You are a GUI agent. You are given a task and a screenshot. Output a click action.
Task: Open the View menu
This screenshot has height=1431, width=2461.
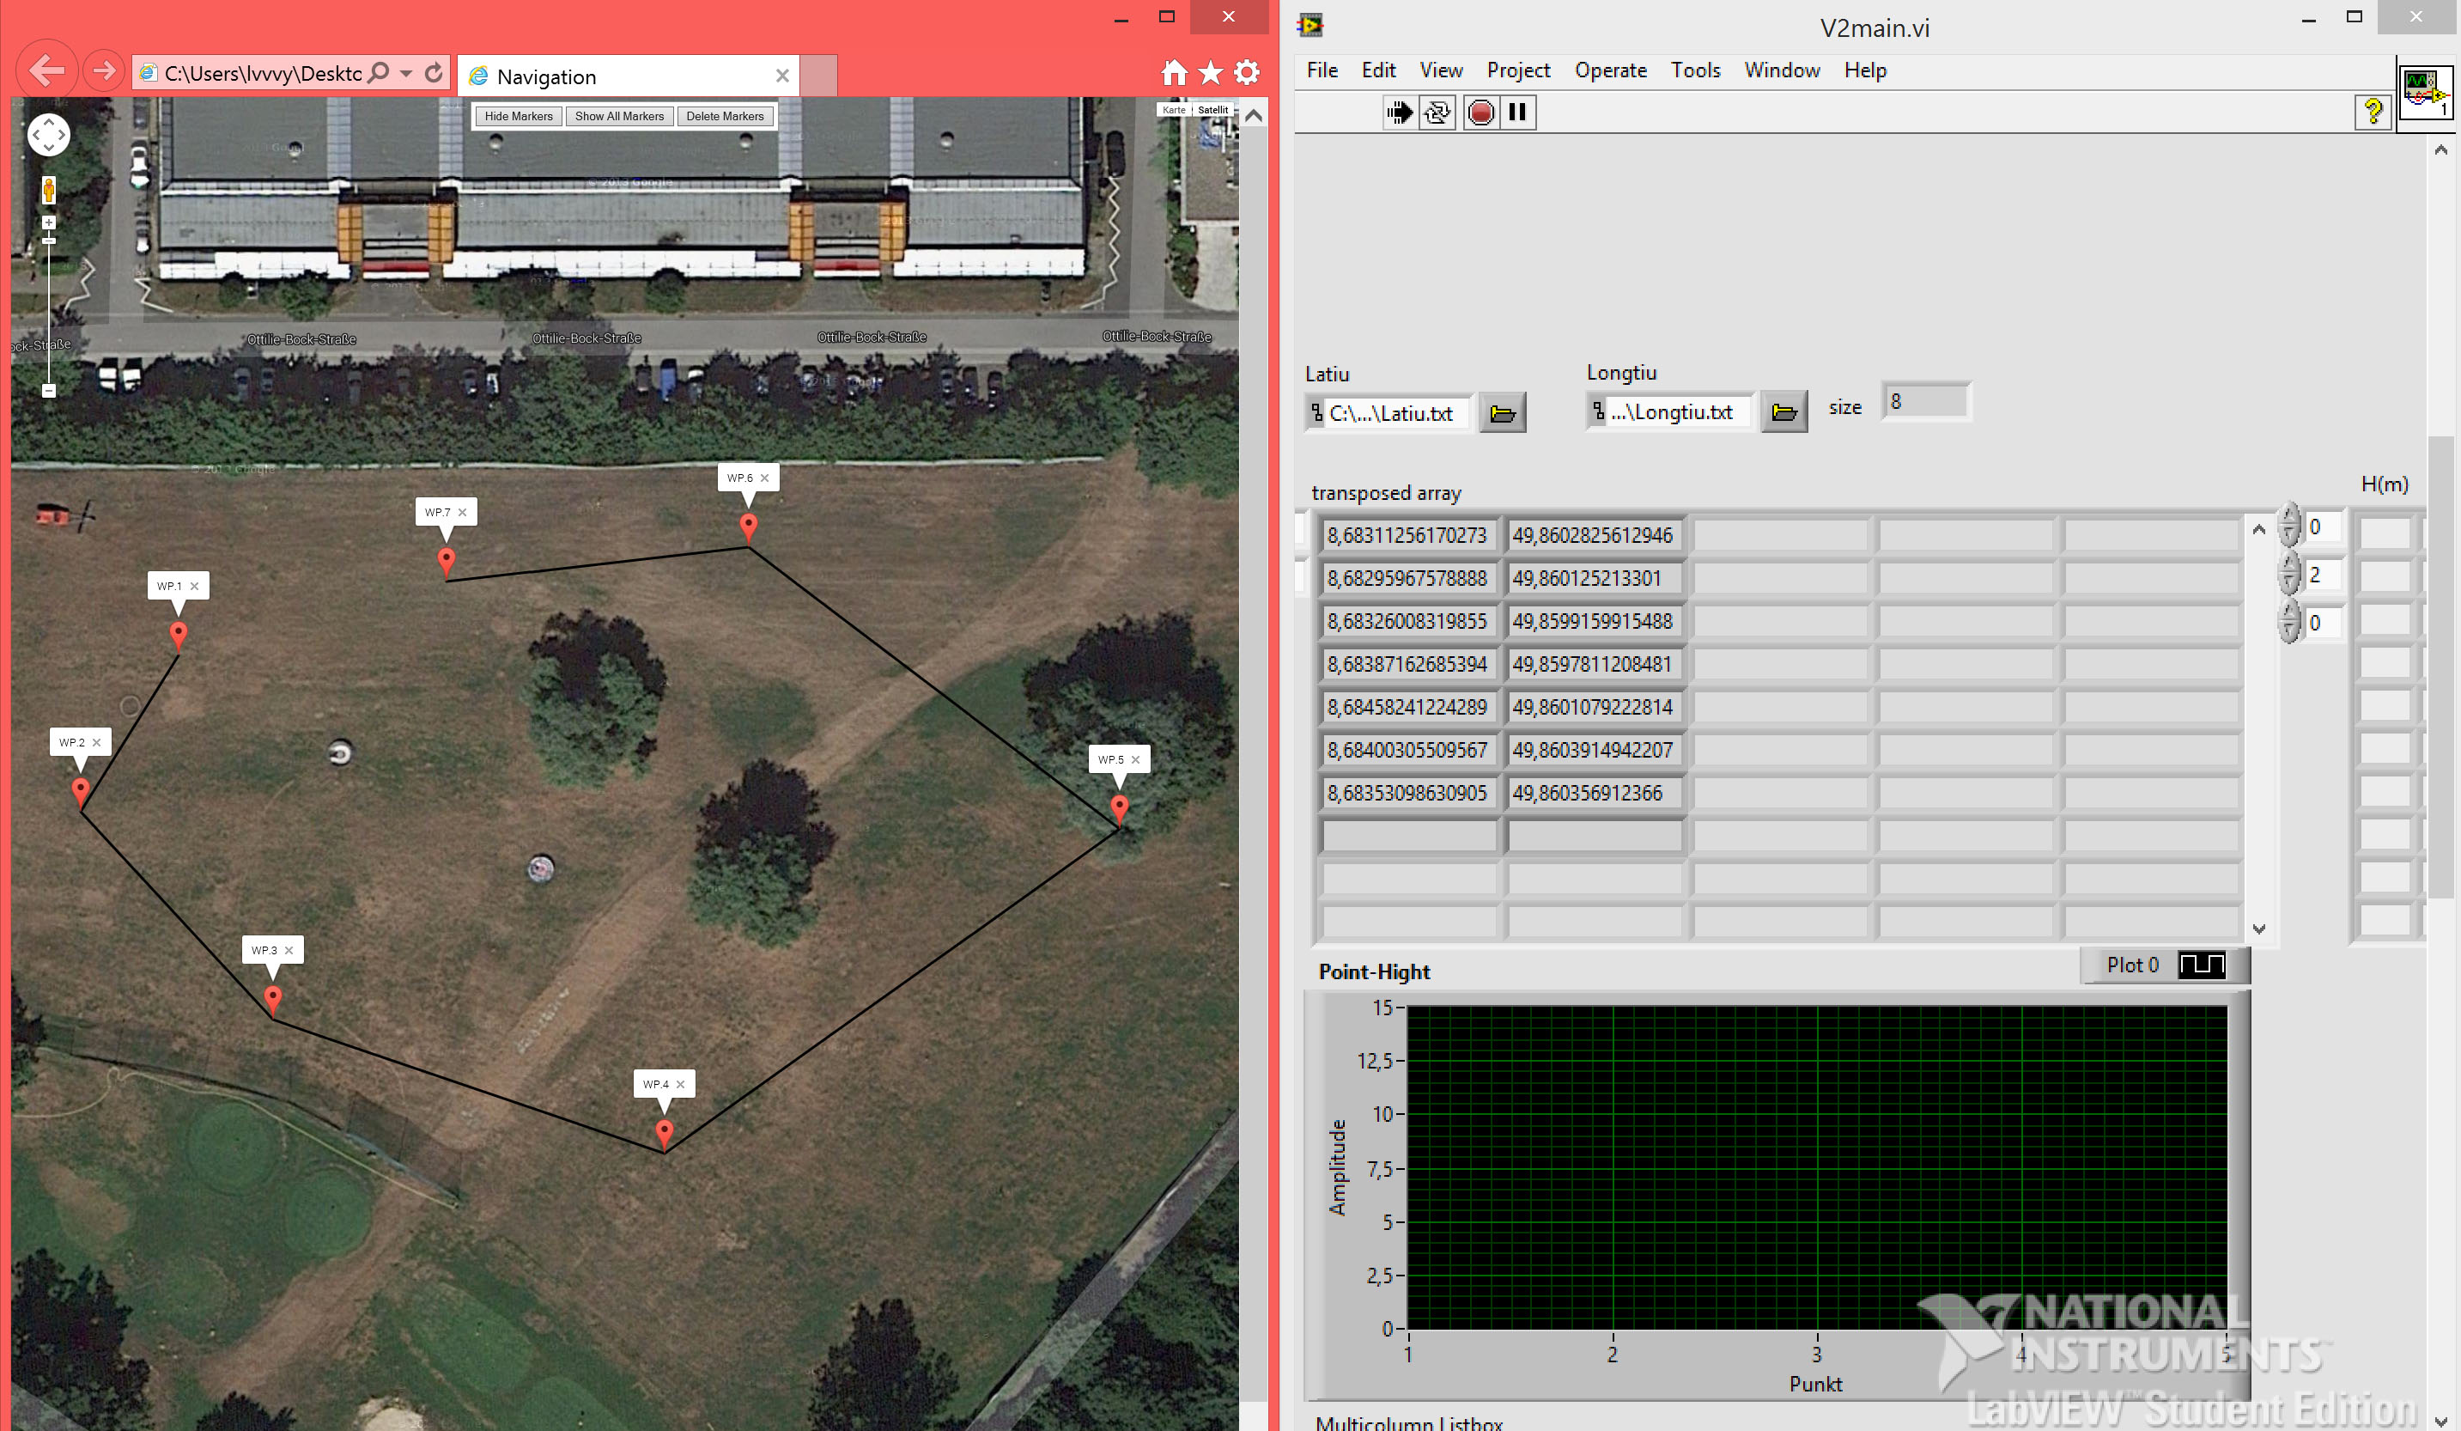[x=1441, y=70]
